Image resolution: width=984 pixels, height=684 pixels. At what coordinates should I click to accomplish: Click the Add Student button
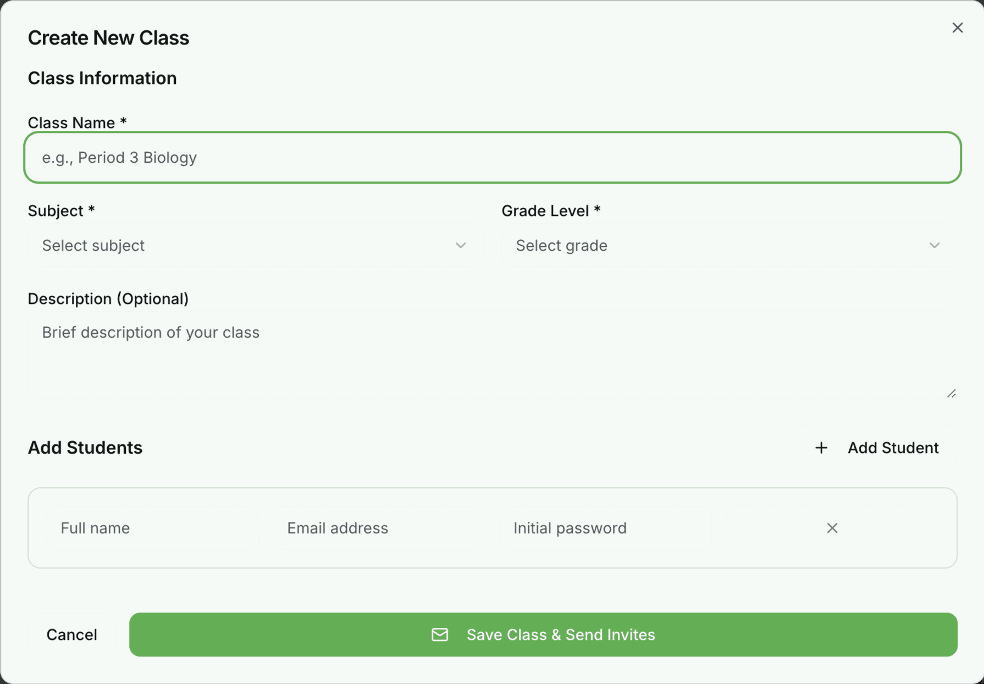click(875, 448)
